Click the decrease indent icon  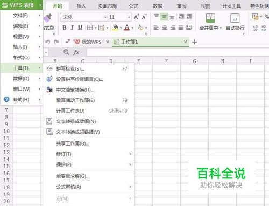tap(181, 17)
